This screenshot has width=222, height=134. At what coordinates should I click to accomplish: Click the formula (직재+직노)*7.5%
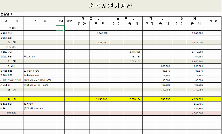click(34, 109)
